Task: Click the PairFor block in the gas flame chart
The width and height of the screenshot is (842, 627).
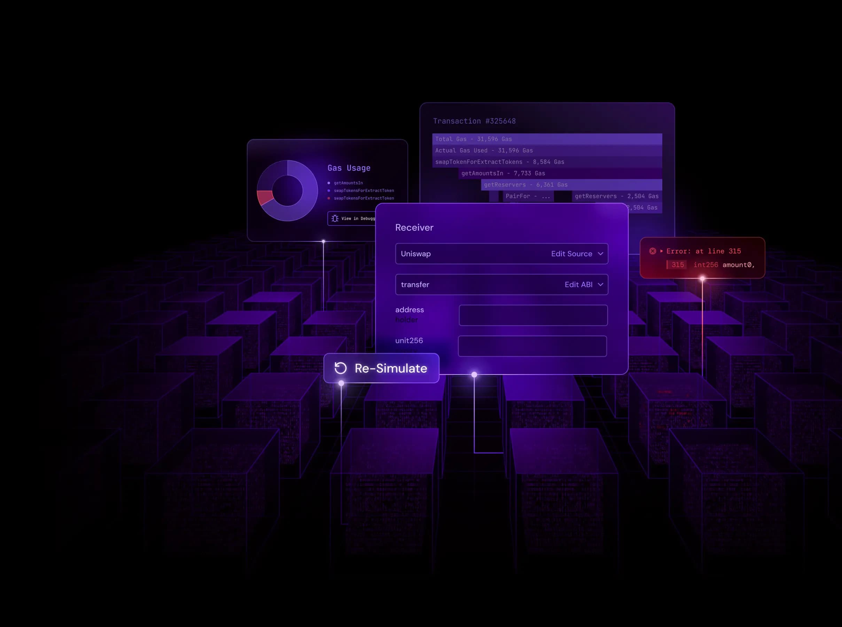Action: [528, 196]
